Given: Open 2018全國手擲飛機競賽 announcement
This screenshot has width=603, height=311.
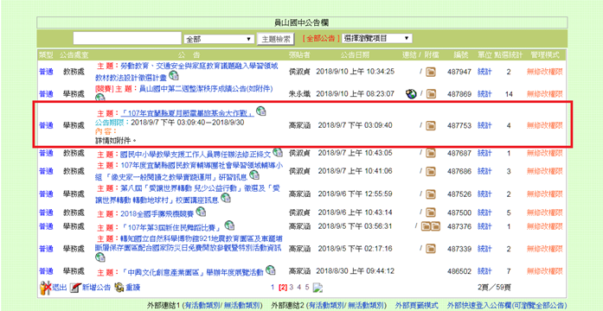Looking at the screenshot, I should [x=157, y=213].
